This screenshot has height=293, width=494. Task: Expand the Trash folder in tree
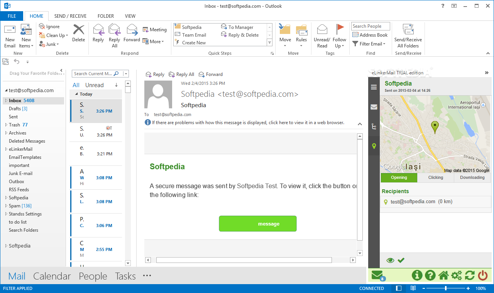pos(6,125)
